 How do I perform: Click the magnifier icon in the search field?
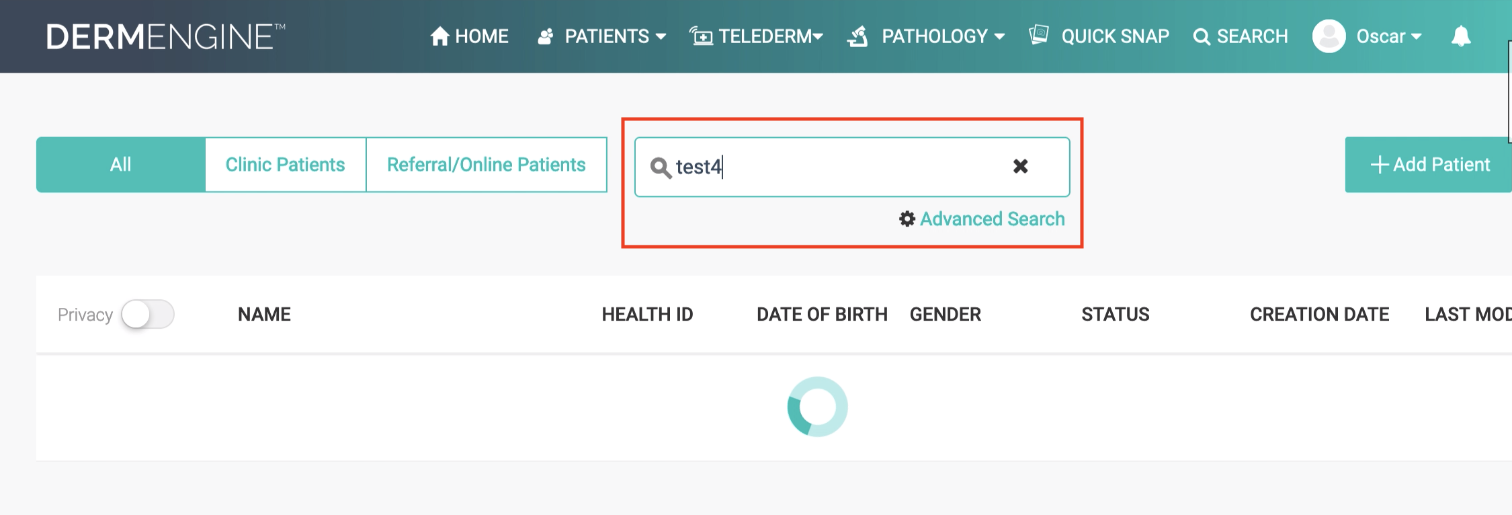click(661, 167)
